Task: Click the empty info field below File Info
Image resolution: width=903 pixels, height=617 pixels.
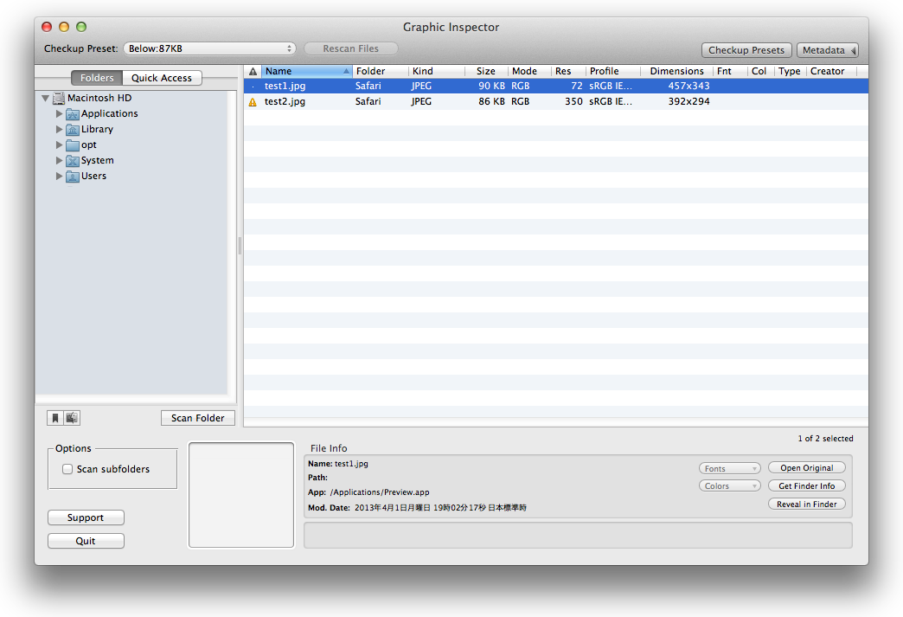Action: pyautogui.click(x=578, y=536)
